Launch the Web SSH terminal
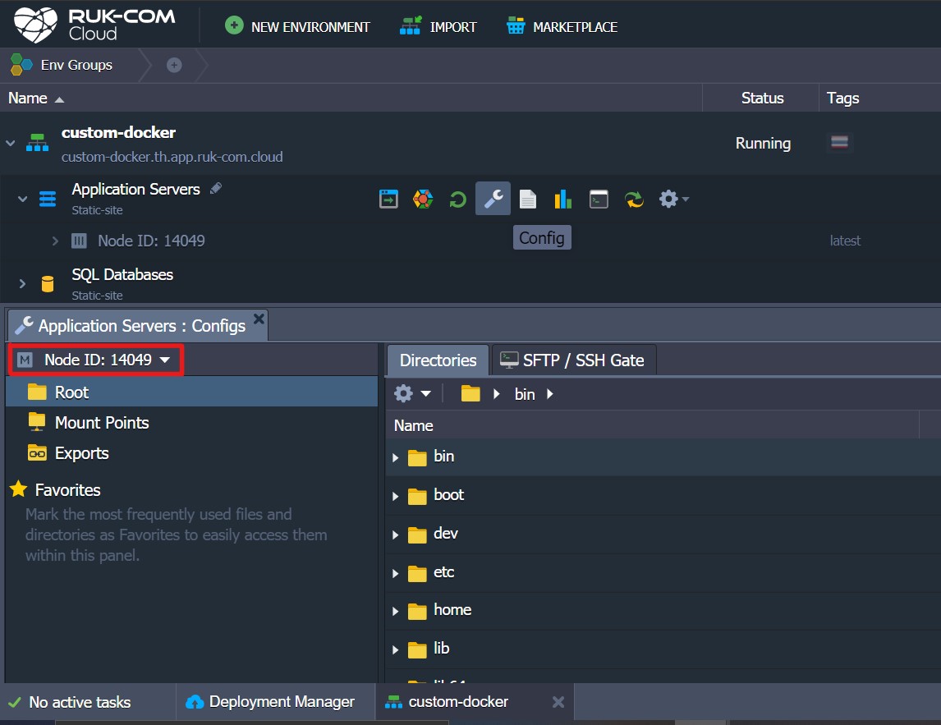The height and width of the screenshot is (725, 941). 599,199
